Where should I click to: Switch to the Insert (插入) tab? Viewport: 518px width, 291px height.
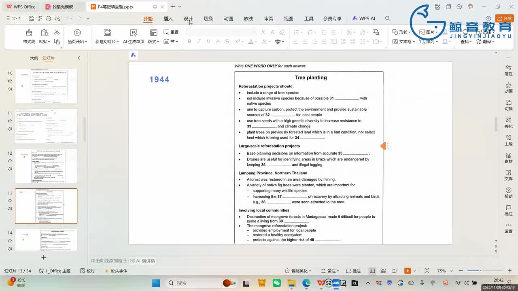(168, 19)
